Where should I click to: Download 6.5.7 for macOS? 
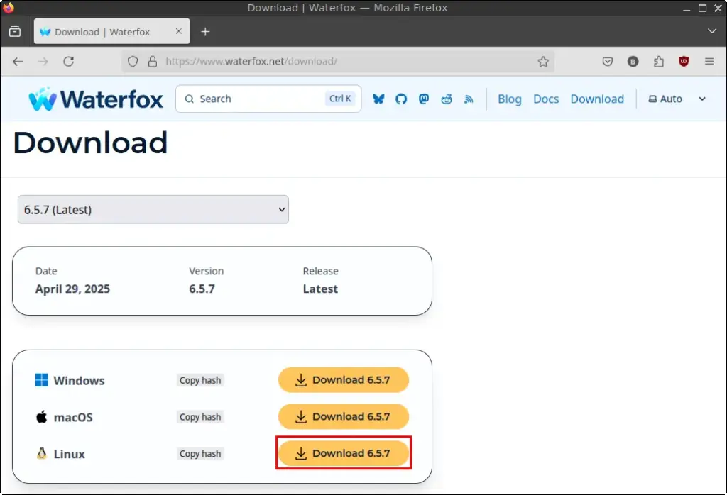(344, 416)
